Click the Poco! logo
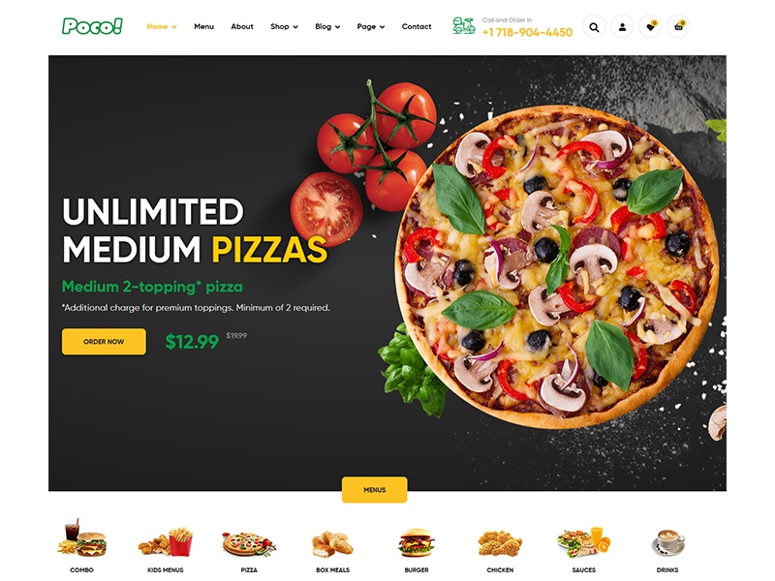The image size is (775, 581). 92,26
